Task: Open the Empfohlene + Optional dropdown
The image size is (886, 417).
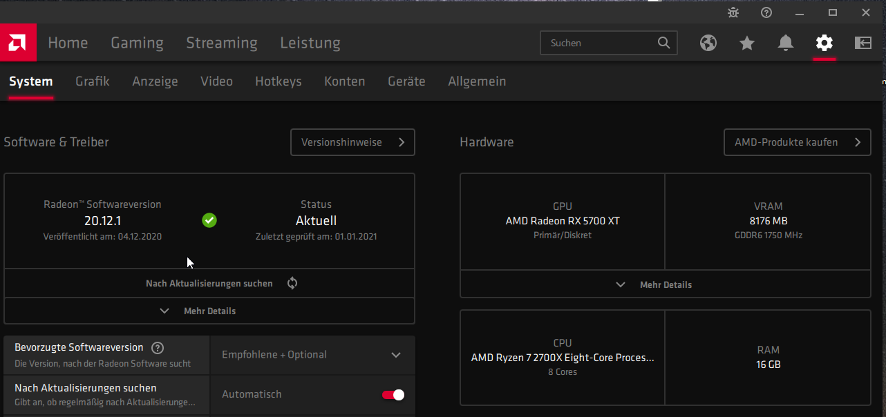Action: coord(312,355)
